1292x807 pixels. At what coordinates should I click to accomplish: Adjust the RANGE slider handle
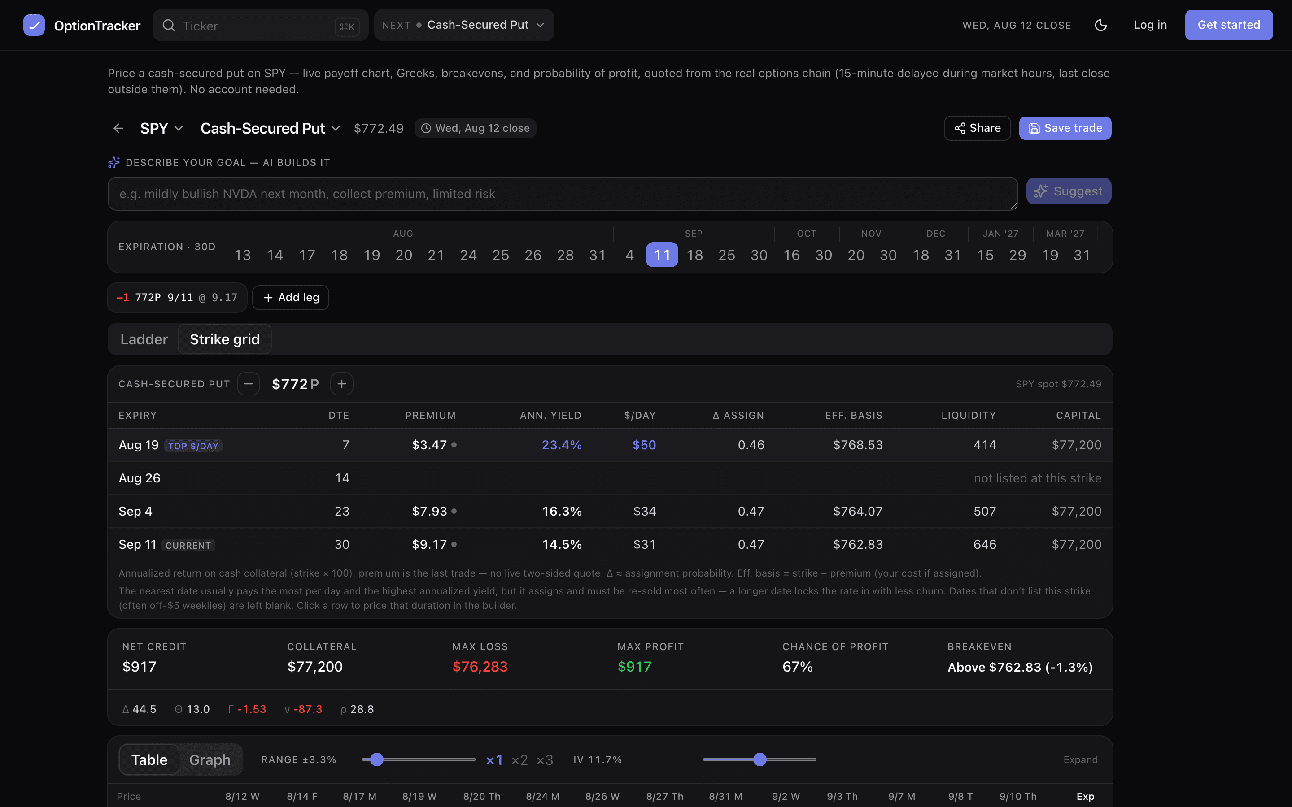click(377, 759)
